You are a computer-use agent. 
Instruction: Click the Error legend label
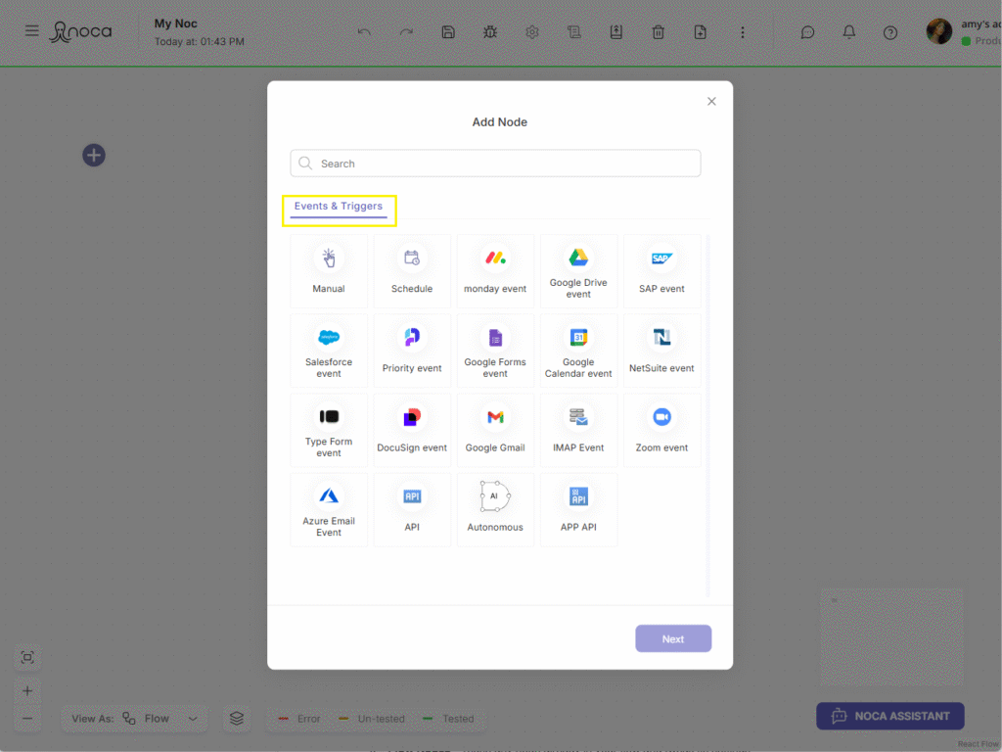coord(308,719)
